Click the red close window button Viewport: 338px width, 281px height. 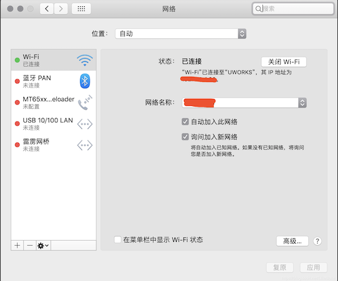(x=10, y=9)
